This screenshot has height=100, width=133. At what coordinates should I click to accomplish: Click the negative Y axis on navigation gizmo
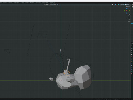pyautogui.click(x=125, y=11)
